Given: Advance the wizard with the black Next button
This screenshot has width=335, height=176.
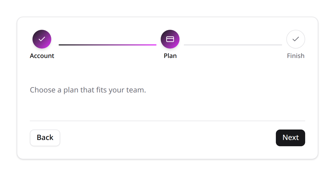Looking at the screenshot, I should tap(291, 138).
